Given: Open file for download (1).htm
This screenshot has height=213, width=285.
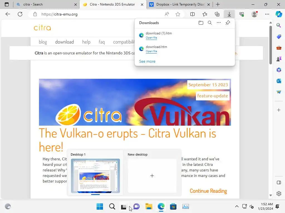Looking at the screenshot, I should 151,38.
